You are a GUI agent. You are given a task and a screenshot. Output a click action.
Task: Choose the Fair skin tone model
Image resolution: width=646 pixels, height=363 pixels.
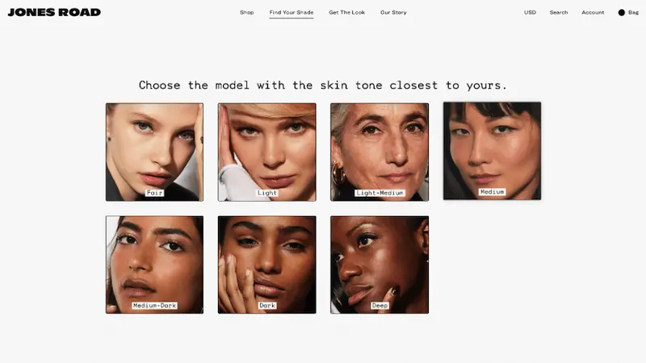tap(154, 152)
